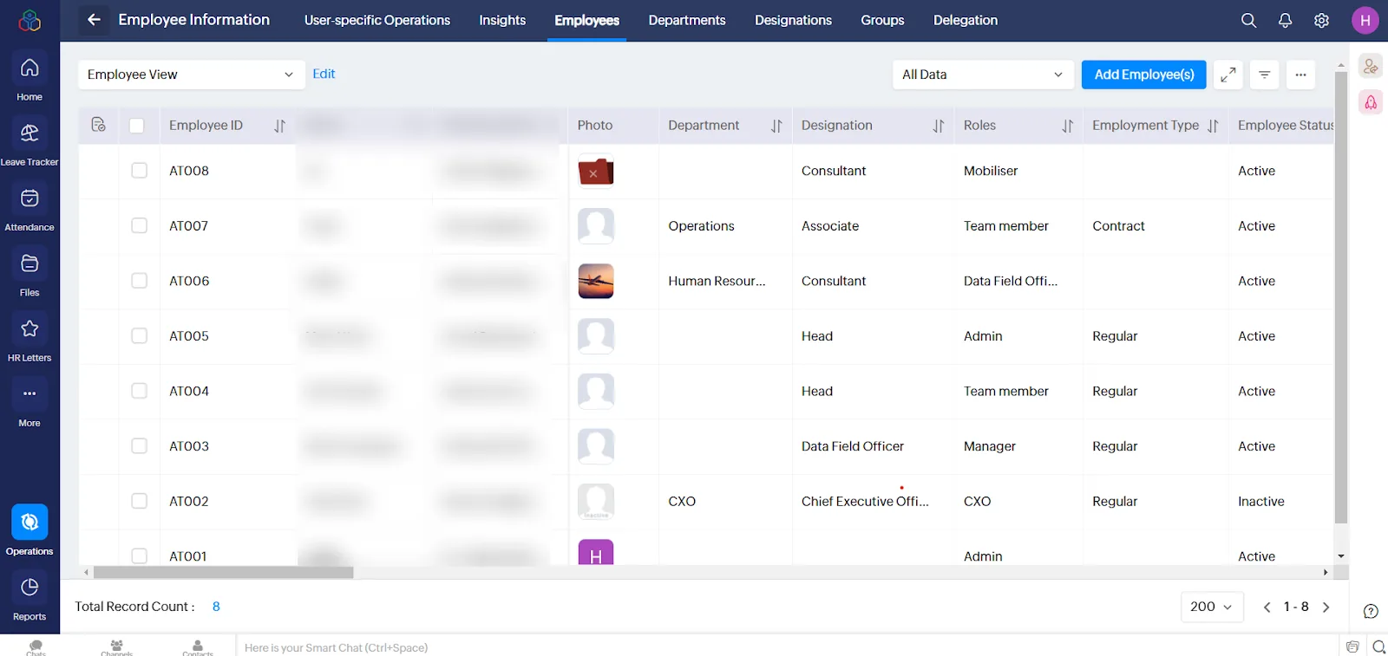Screen dimensions: 1388x656
Task: Expand the All Data filter dropdown
Action: pos(983,75)
